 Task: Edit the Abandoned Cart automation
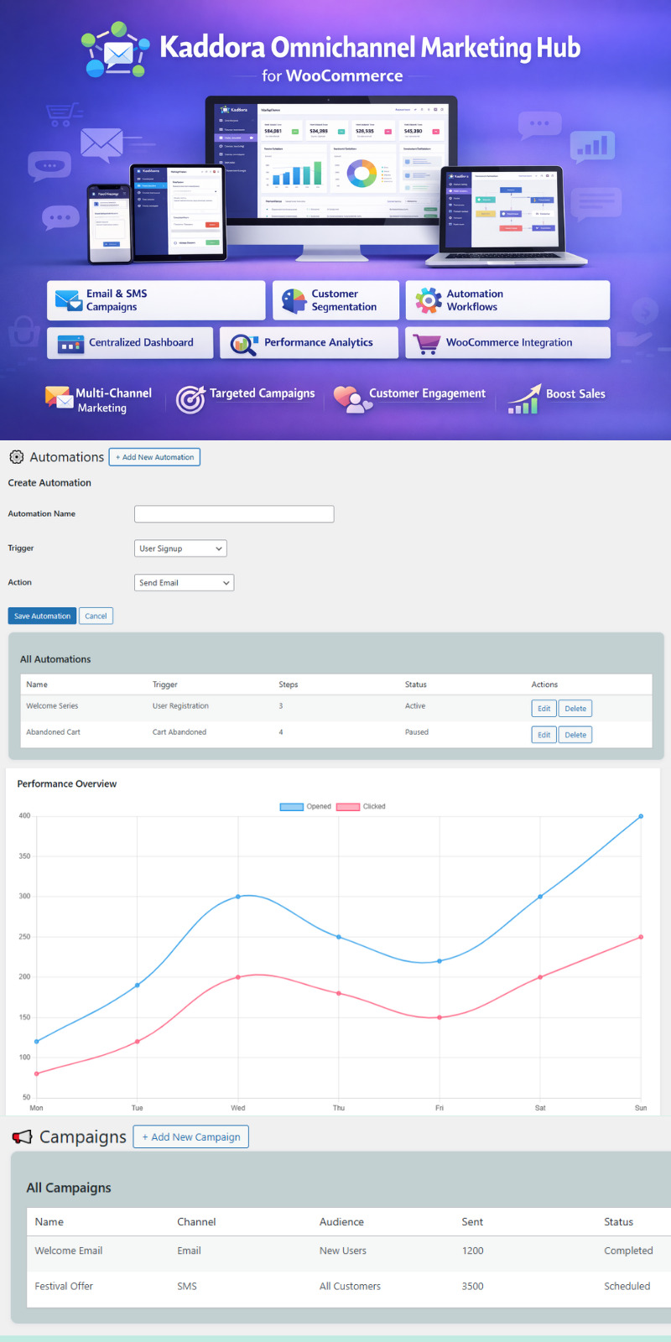544,735
